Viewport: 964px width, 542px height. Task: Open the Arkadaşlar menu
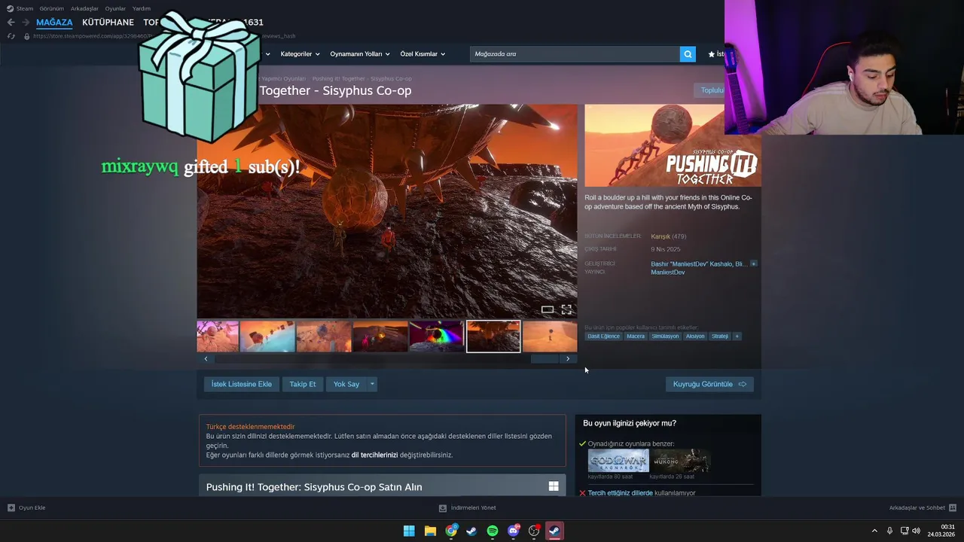(x=84, y=8)
